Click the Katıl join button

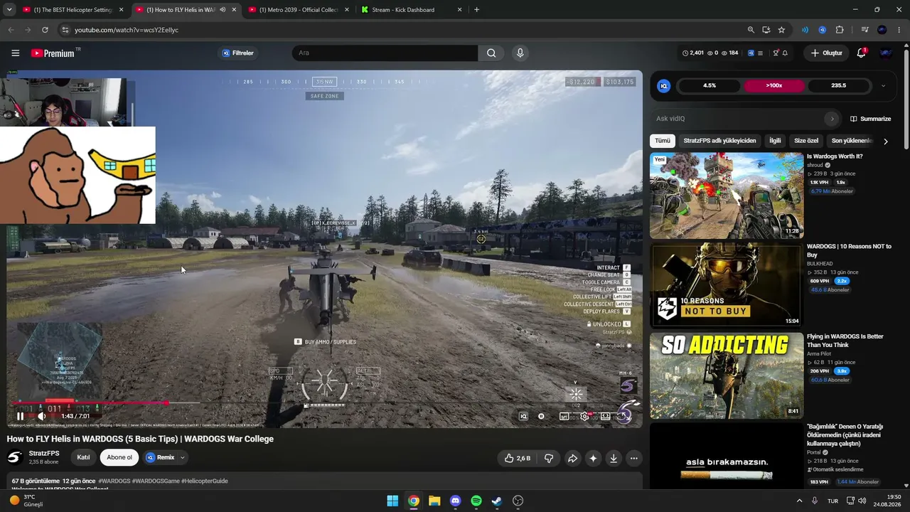(x=83, y=457)
